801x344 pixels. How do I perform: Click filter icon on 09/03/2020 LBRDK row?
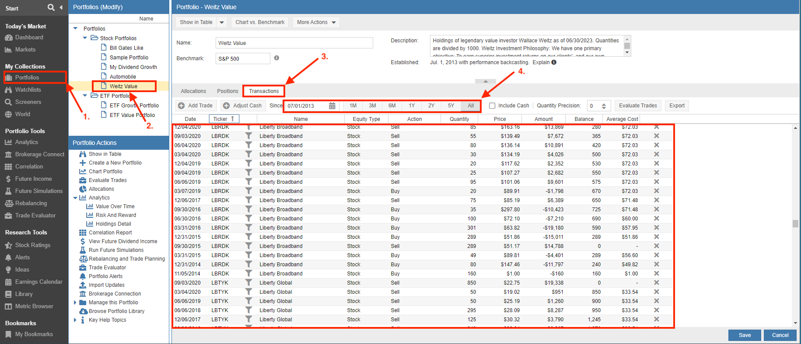click(x=248, y=136)
